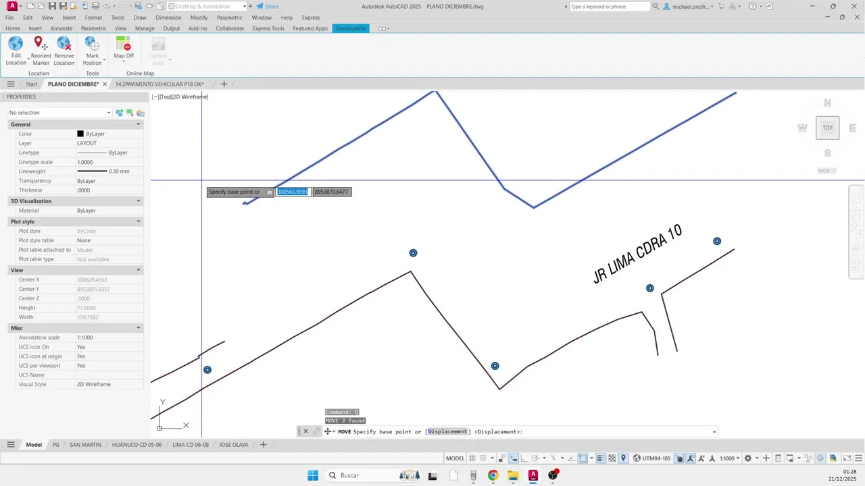Switch to the Annotate ribbon tab
Image resolution: width=865 pixels, height=486 pixels.
[61, 28]
